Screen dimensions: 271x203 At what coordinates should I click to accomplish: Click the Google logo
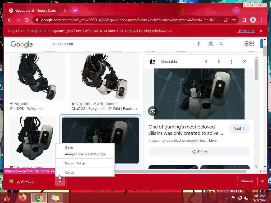(x=22, y=44)
